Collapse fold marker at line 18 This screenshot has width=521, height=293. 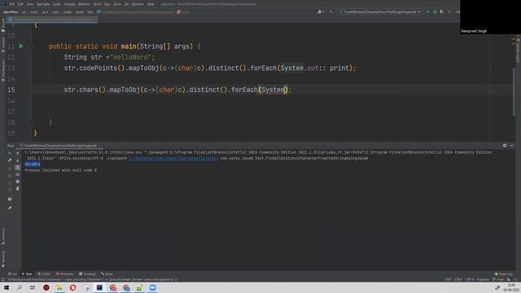31,122
